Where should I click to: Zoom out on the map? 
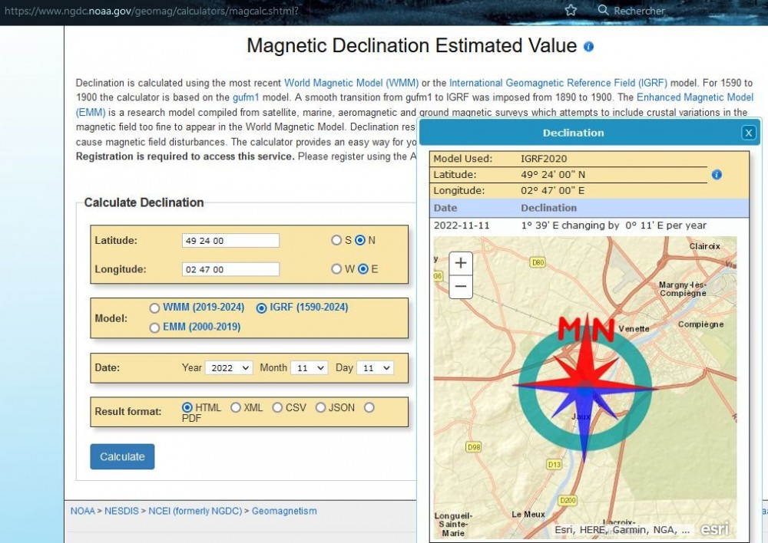[x=460, y=286]
